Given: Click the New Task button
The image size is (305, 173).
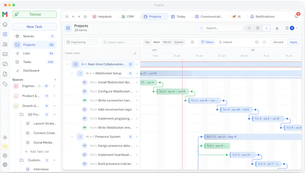Looking at the screenshot, I should [x=34, y=27].
